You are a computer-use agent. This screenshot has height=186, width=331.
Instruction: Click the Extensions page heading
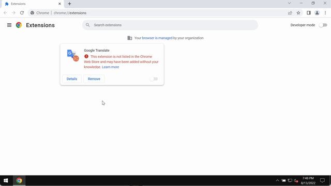(x=40, y=25)
